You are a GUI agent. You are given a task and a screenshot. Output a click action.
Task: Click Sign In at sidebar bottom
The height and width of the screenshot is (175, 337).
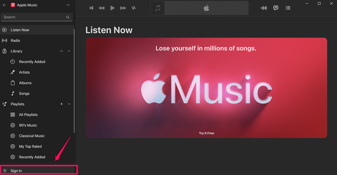[x=38, y=170]
